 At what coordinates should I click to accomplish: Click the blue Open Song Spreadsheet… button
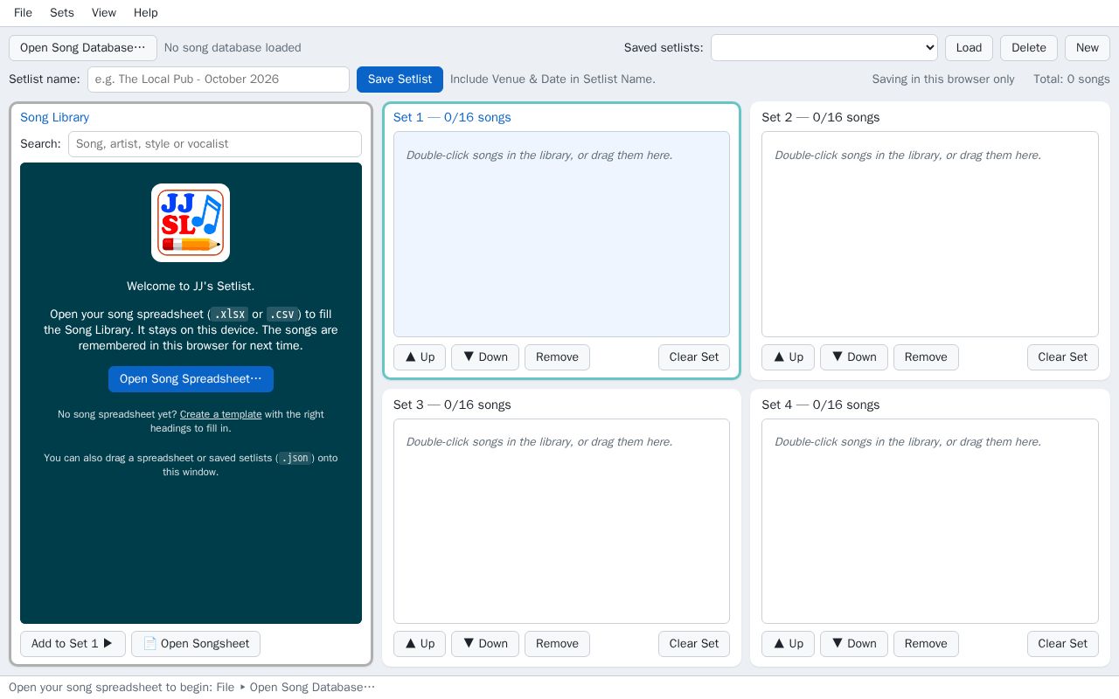click(x=191, y=379)
